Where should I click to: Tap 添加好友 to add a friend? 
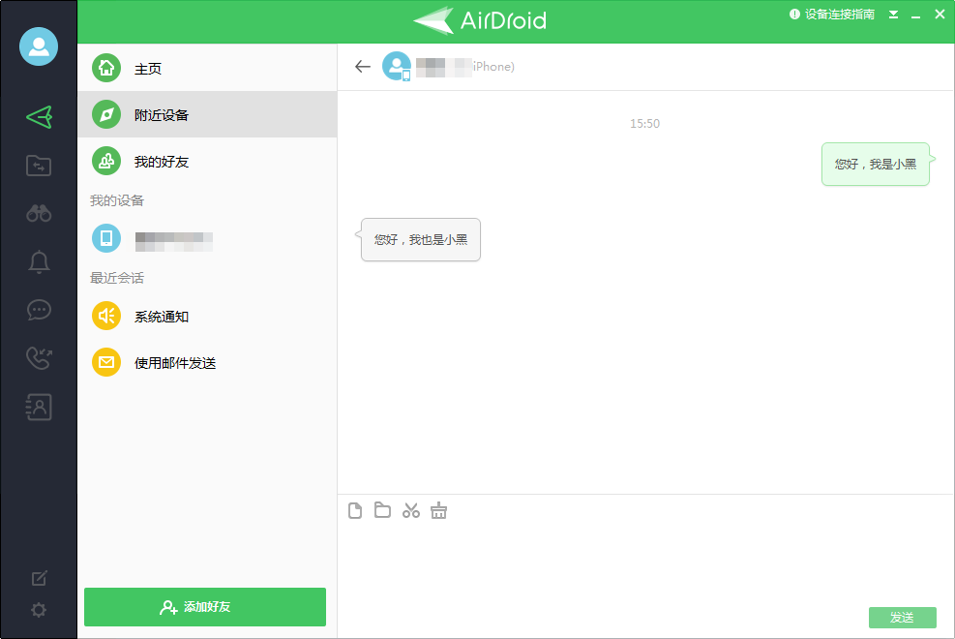204,607
